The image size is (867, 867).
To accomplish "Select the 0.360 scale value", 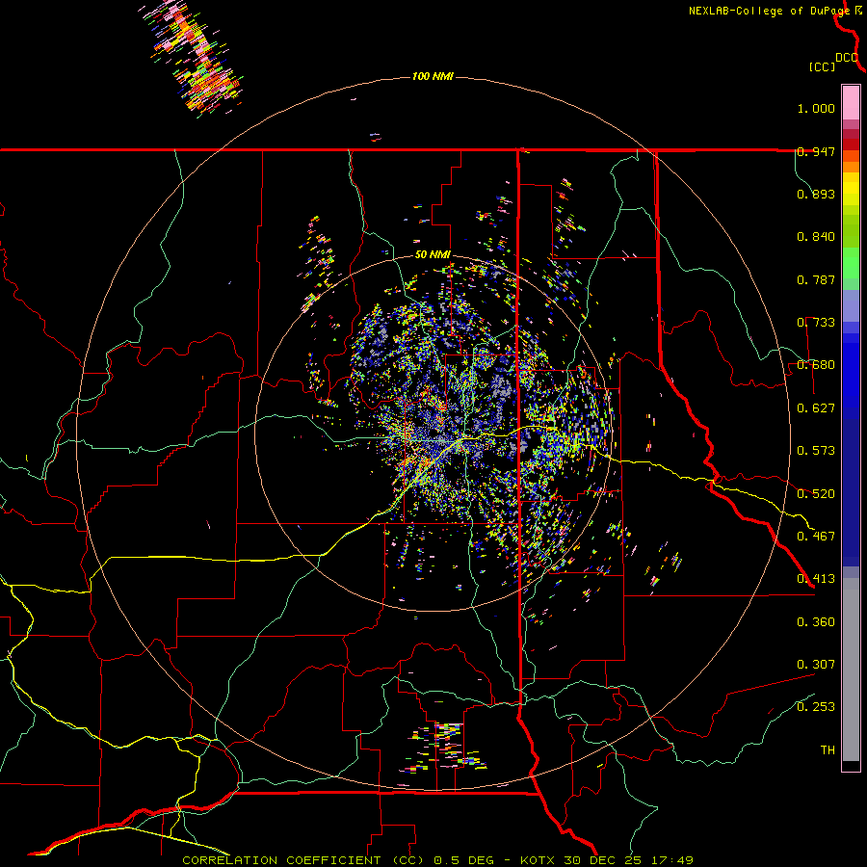I will [816, 622].
